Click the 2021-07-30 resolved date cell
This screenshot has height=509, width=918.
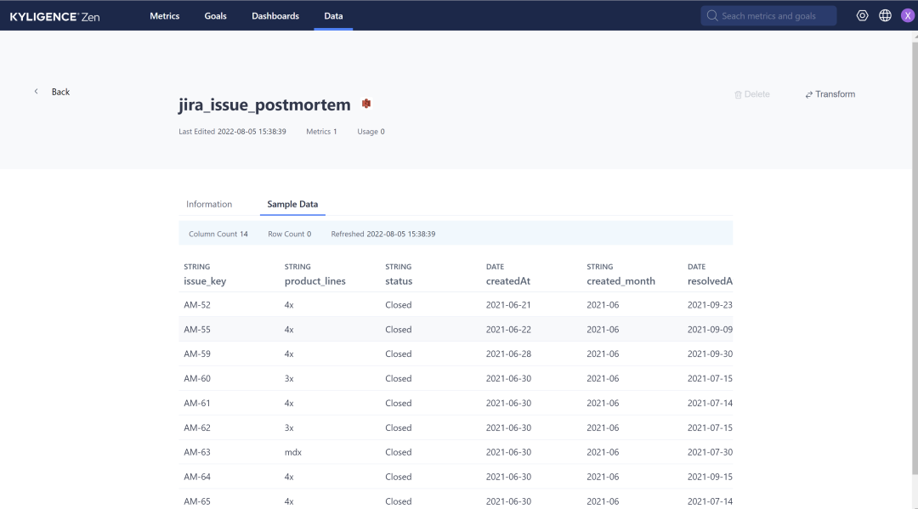(x=710, y=452)
